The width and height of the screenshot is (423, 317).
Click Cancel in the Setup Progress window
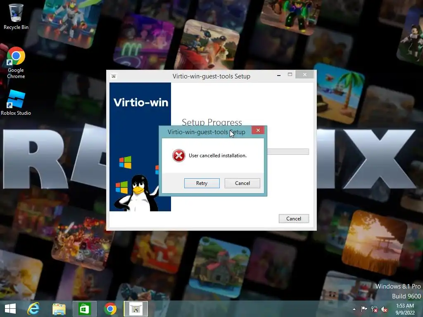tap(294, 219)
